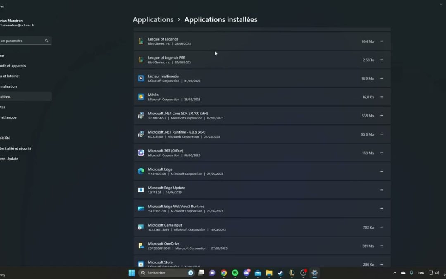
Task: Open options menu for League of Legends (694 Mo)
Action: [381, 41]
